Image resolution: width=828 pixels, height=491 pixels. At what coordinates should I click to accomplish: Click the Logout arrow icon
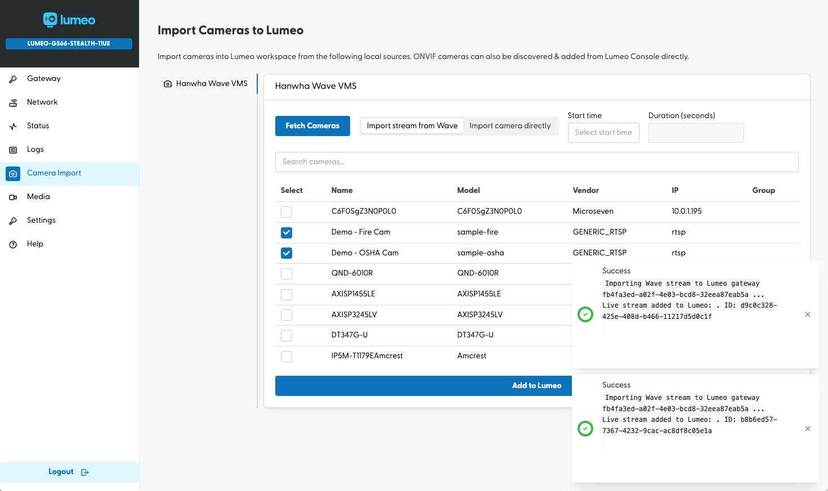click(x=85, y=472)
